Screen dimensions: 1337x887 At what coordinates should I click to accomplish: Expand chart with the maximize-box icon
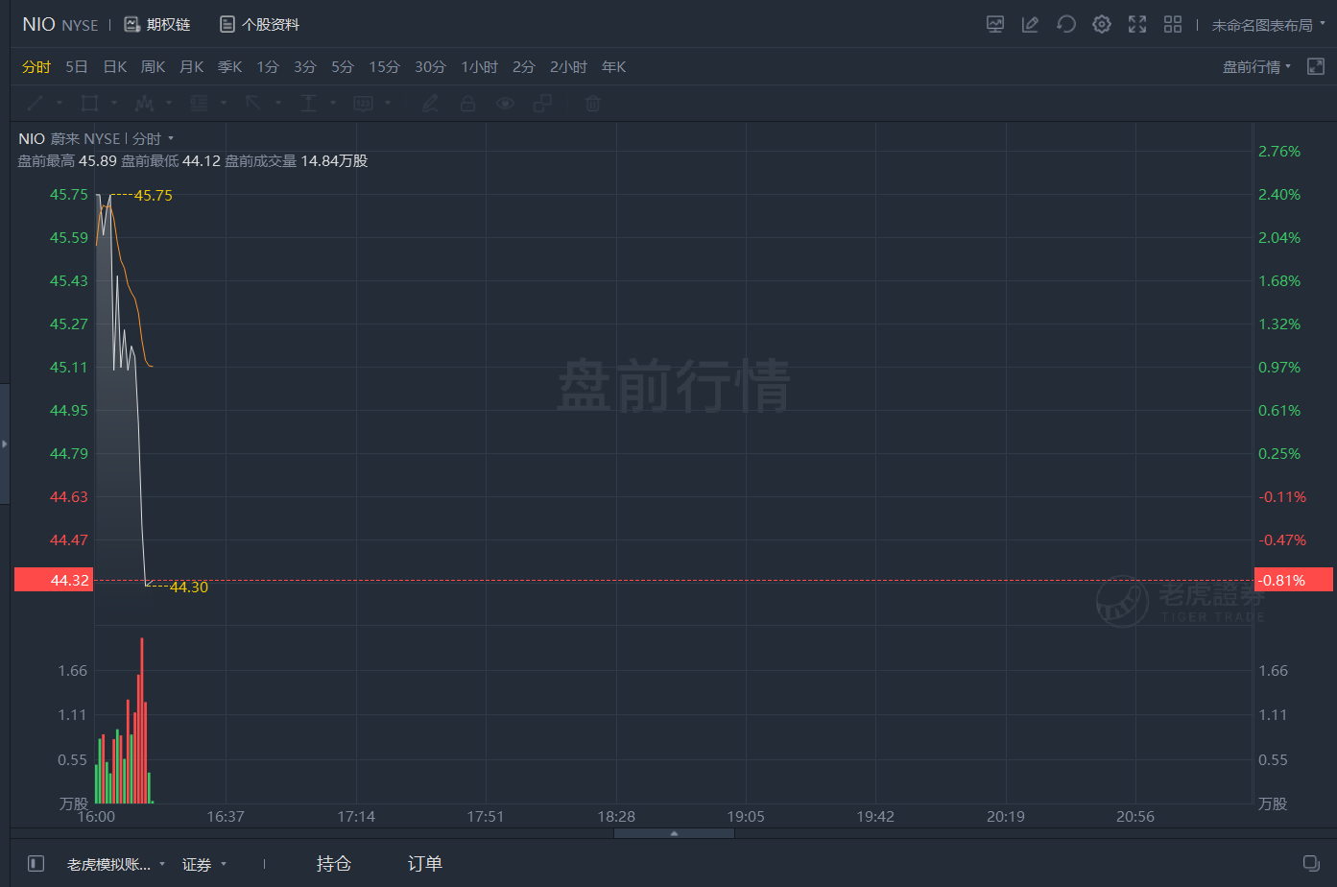(x=1316, y=66)
